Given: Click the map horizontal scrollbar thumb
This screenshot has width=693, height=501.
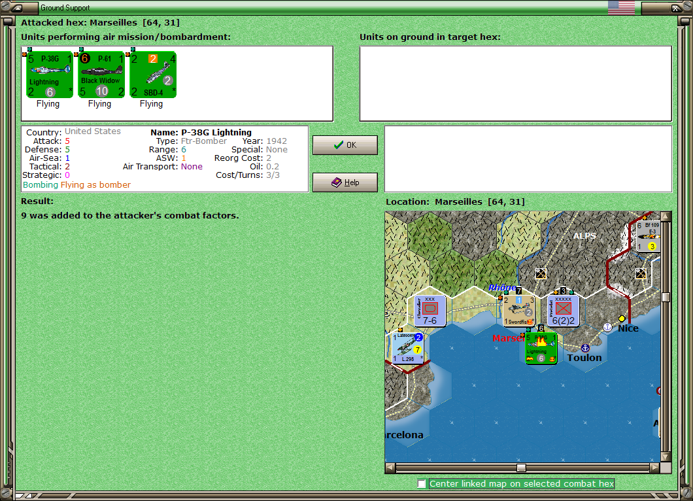Looking at the screenshot, I should click(x=522, y=468).
